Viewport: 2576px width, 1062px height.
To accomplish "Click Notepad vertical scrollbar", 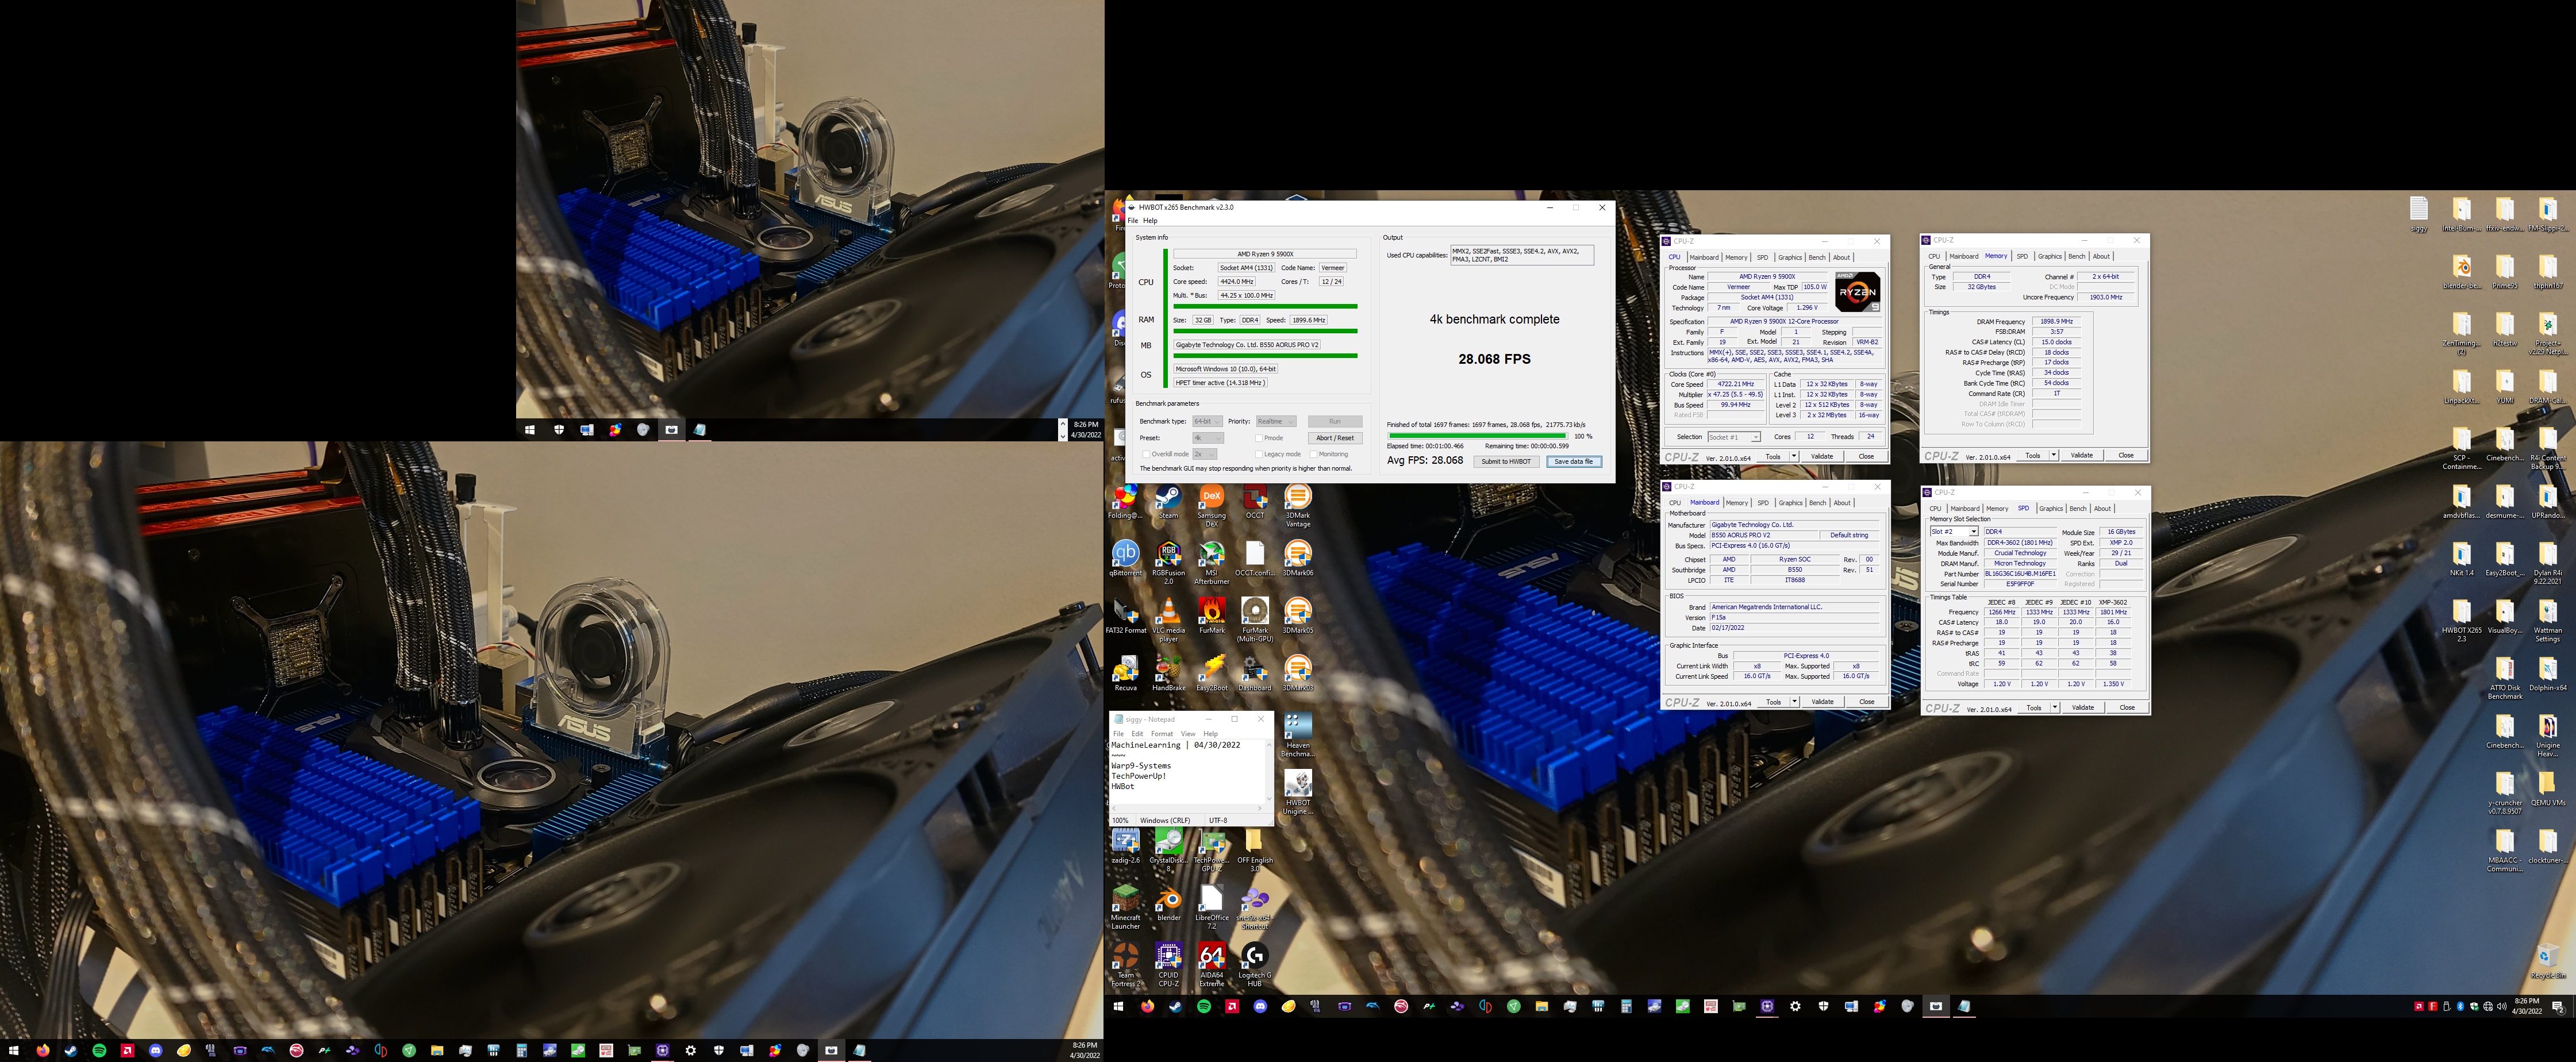I will [1269, 771].
